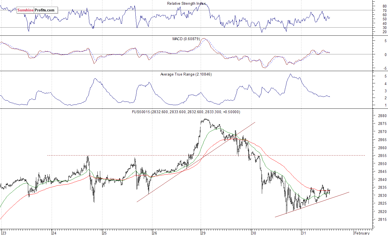The image size is (388, 235).
Task: Click date label 29 on time axis
Action: pyautogui.click(x=203, y=233)
